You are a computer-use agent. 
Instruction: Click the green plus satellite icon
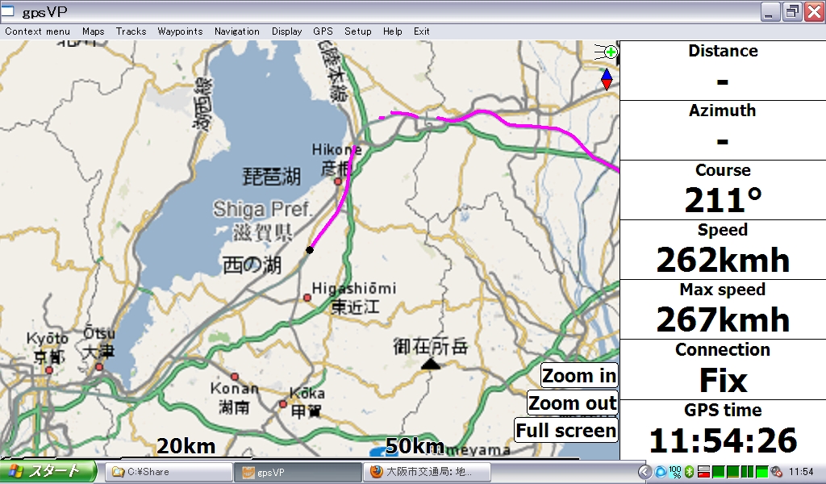pyautogui.click(x=610, y=52)
